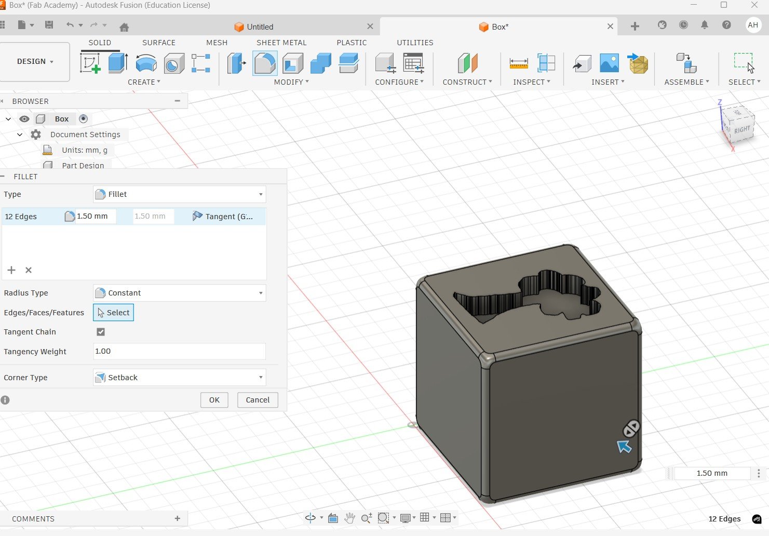The height and width of the screenshot is (536, 769).
Task: Open the Measure tool
Action: click(518, 63)
